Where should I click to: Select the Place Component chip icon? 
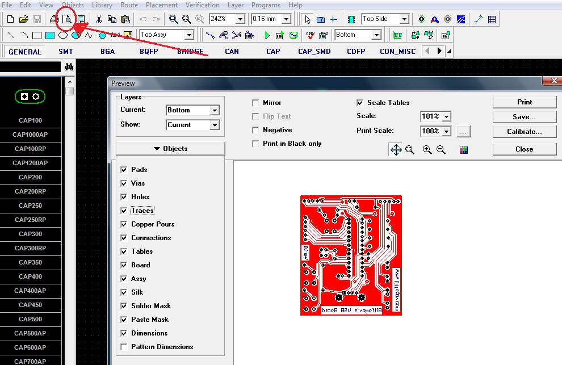click(x=351, y=19)
